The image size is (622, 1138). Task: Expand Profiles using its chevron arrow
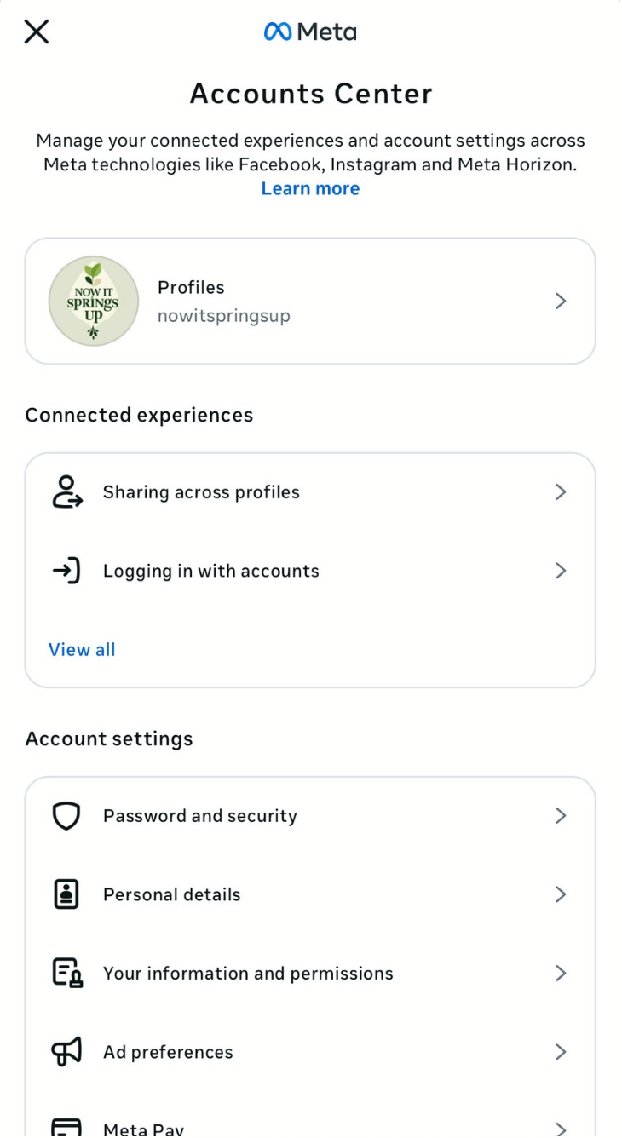(x=561, y=301)
